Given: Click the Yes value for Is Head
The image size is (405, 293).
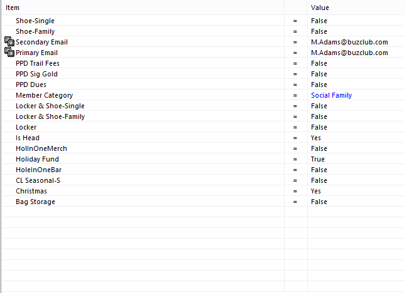Looking at the screenshot, I should pyautogui.click(x=316, y=138).
